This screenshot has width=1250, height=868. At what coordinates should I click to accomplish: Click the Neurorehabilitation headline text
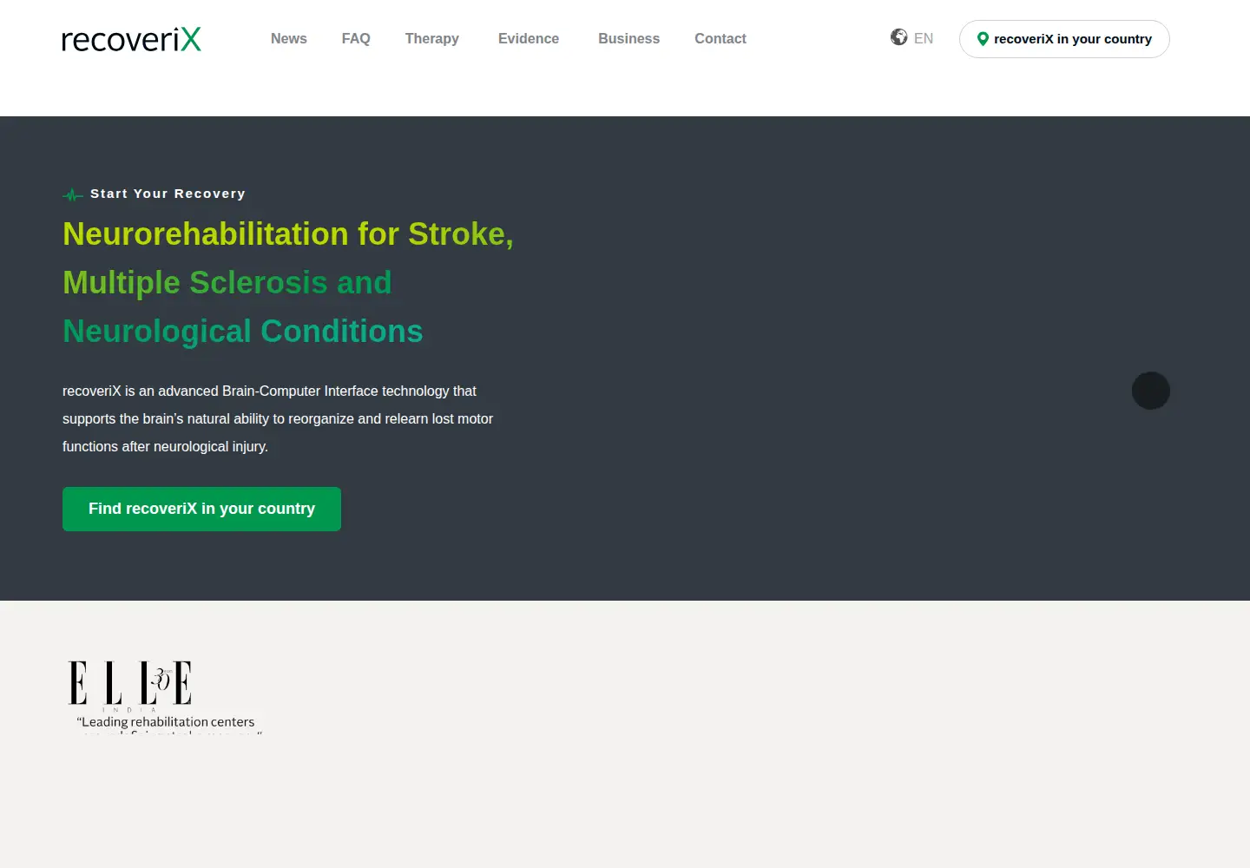coord(288,282)
